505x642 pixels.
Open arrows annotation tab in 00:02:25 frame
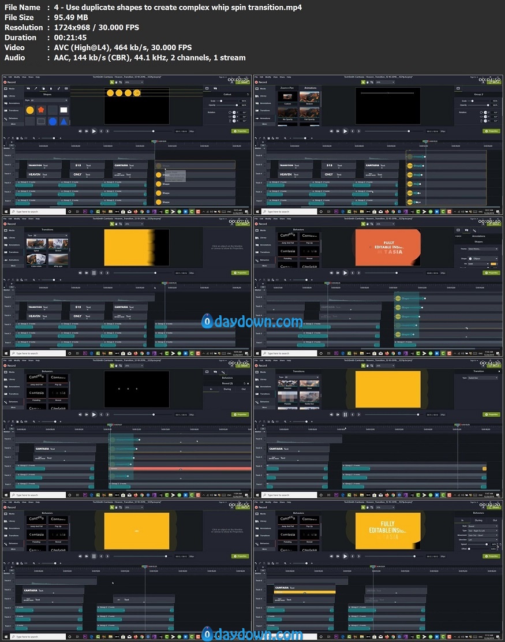[36, 88]
